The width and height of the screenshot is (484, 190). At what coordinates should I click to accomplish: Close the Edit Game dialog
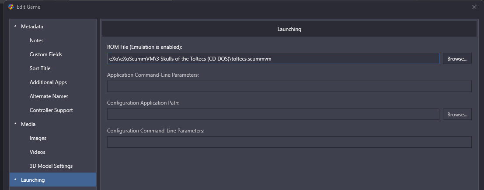(474, 7)
